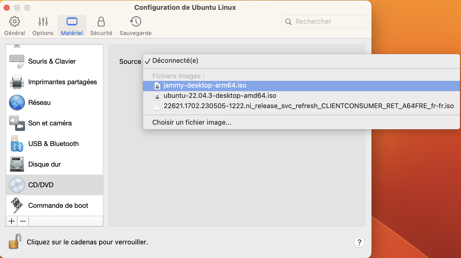Click the shared printers icon

(x=17, y=82)
